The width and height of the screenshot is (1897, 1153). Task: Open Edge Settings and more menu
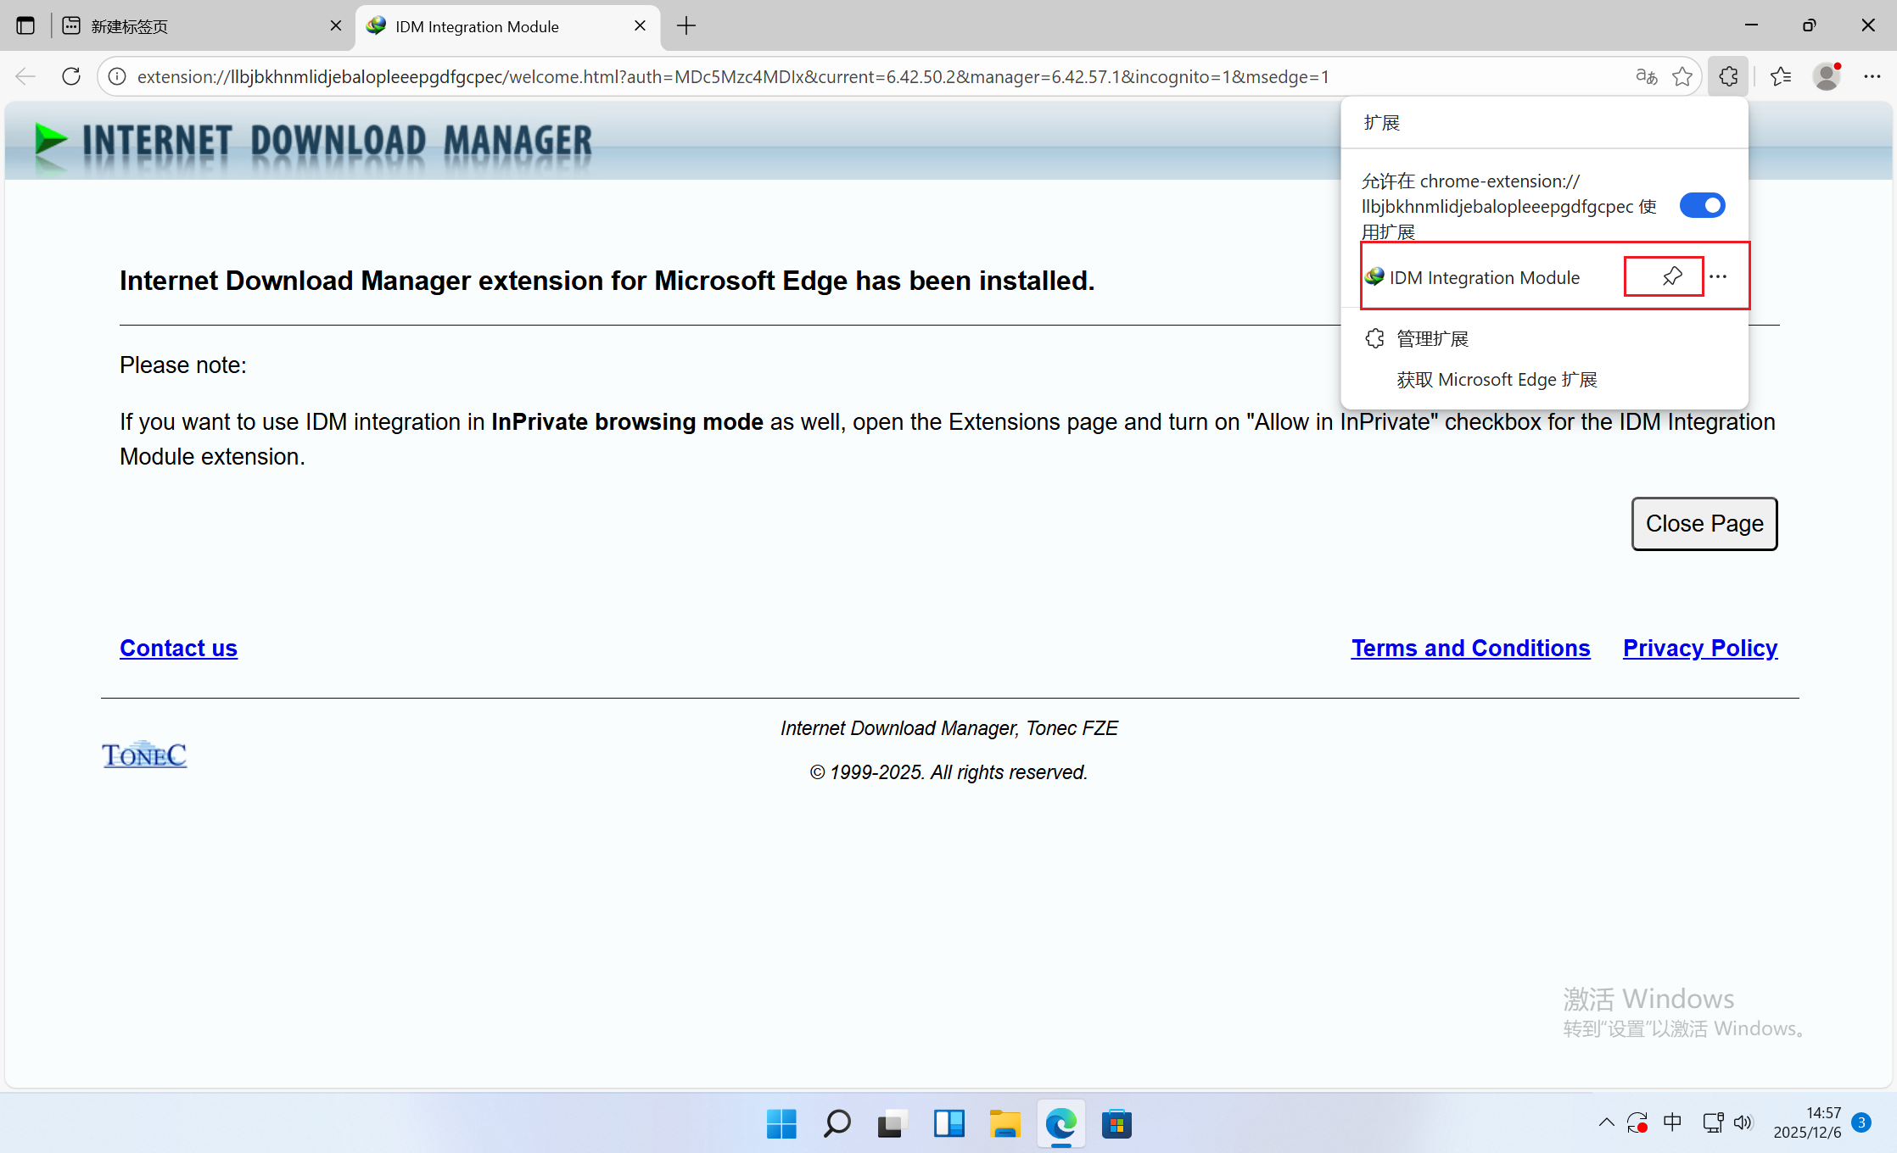click(1872, 76)
